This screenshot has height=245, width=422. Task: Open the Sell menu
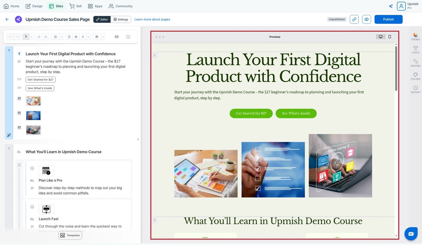(75, 6)
